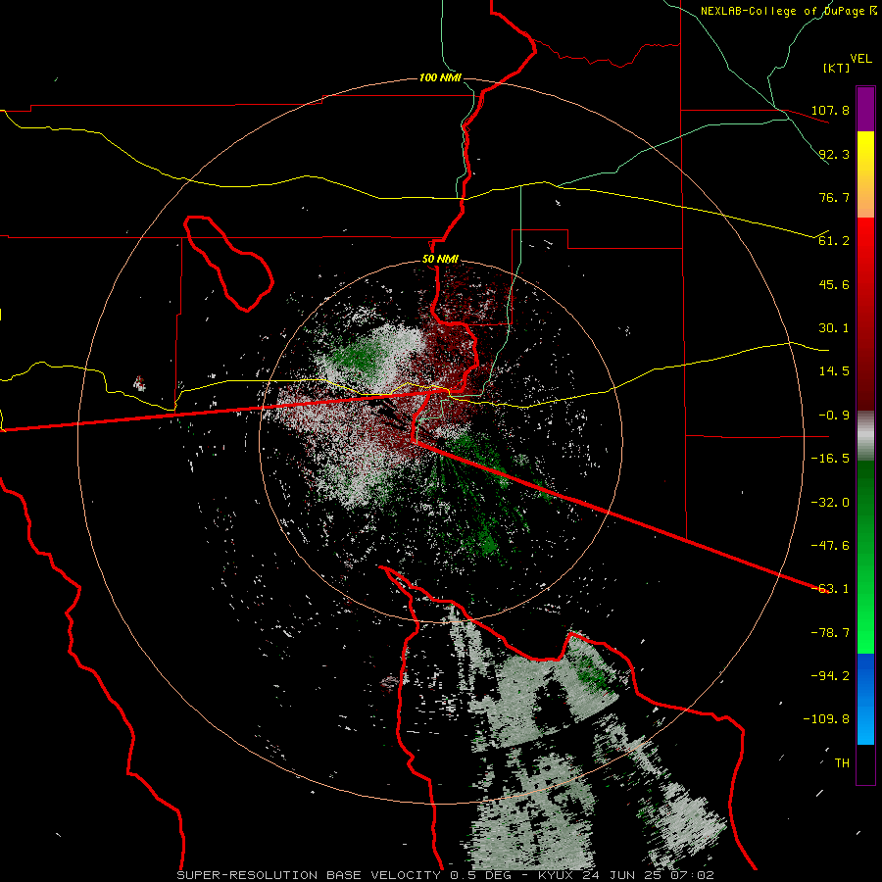This screenshot has width=882, height=882.
Task: Click the KYUX 24 JUN 25 07:02 timestamp
Action: (626, 875)
